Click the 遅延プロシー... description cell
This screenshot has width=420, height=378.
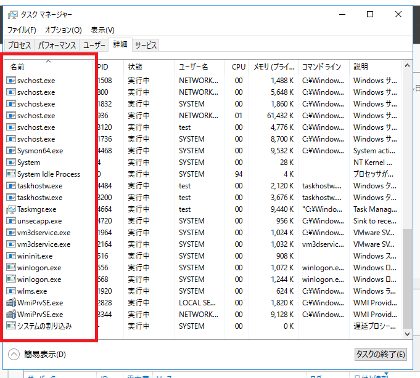coord(374,326)
